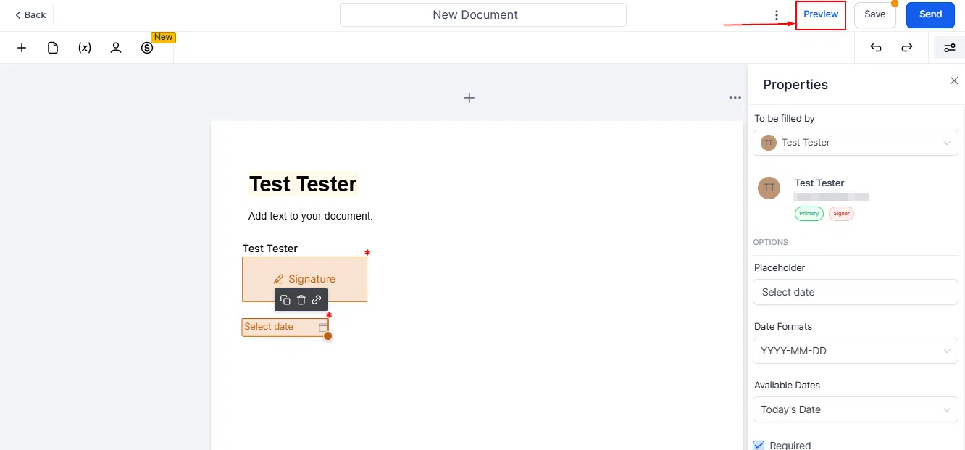Toggle the Required checkbox

[759, 445]
